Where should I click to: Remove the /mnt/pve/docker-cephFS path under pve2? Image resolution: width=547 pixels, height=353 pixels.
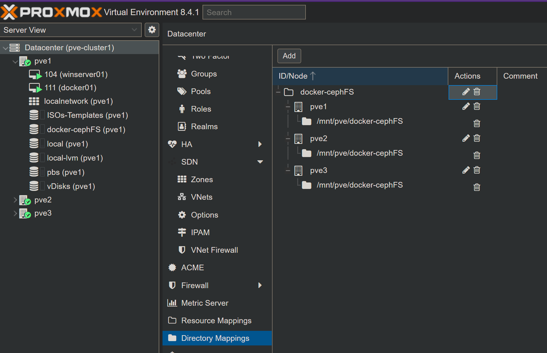477,155
